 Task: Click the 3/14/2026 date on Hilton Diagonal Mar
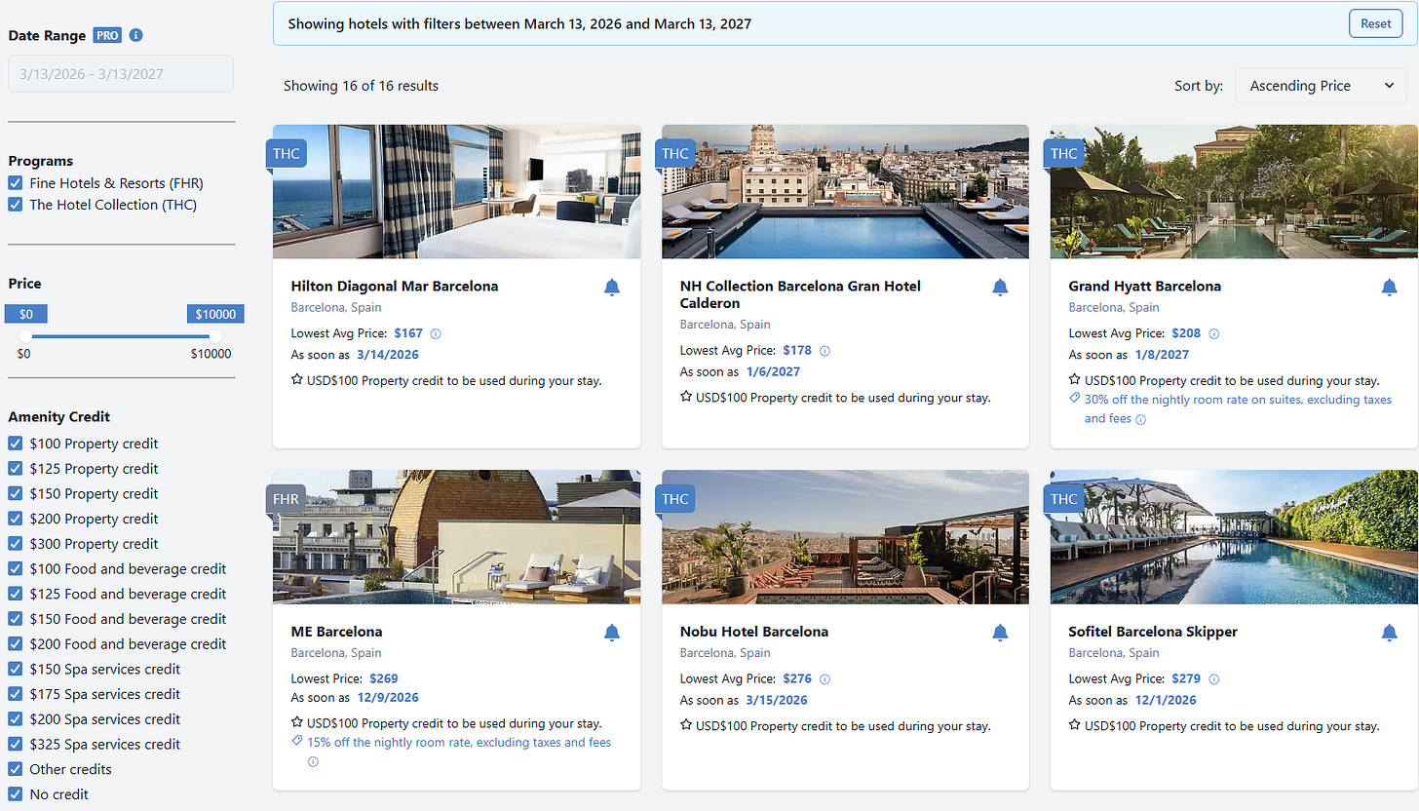click(388, 355)
